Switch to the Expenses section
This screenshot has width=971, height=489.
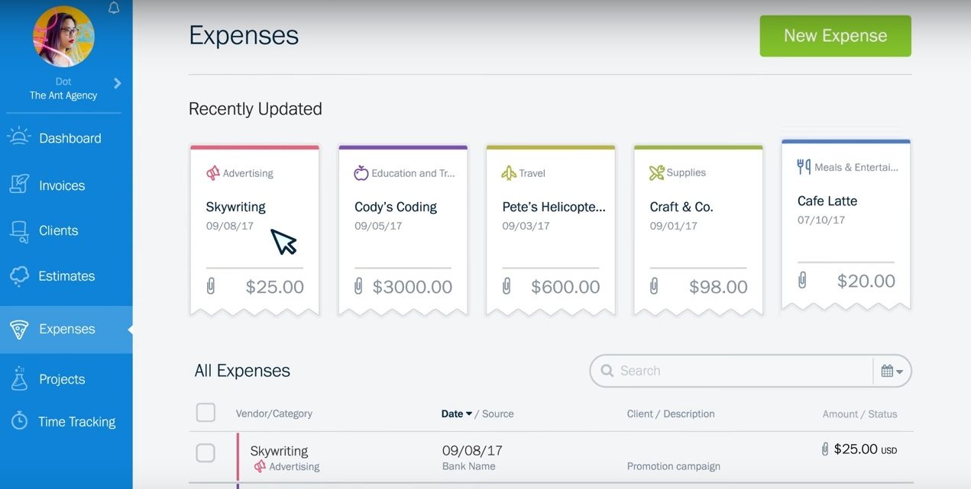tap(67, 329)
